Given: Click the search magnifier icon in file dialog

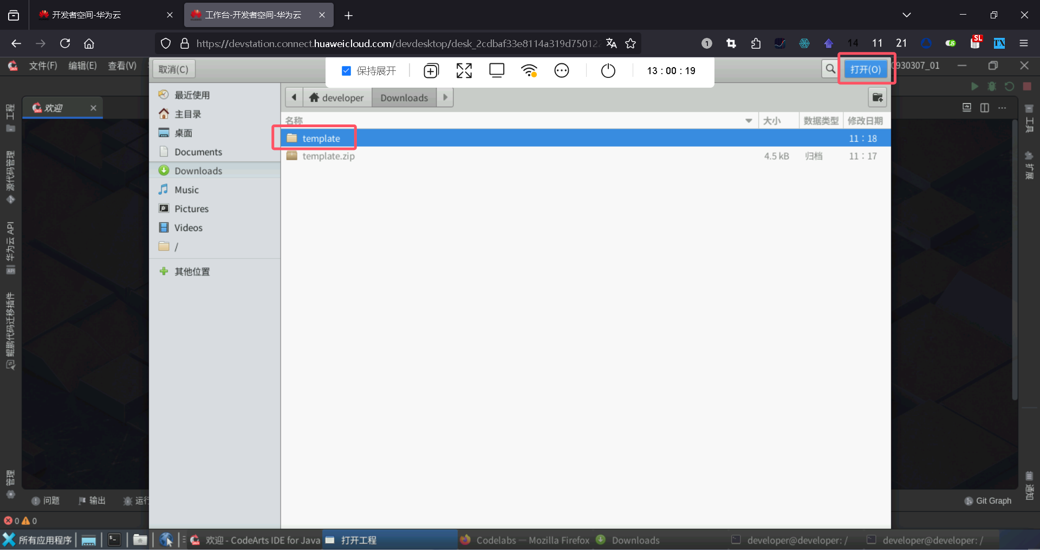Looking at the screenshot, I should [830, 69].
